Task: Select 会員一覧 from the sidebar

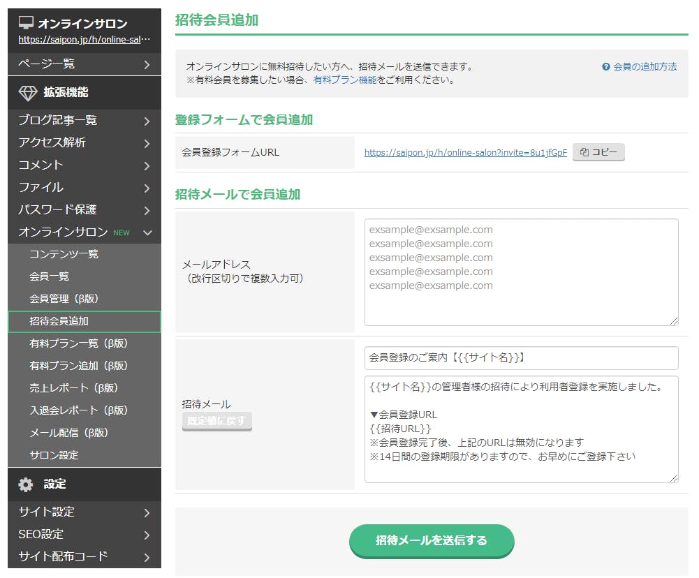Action: point(50,276)
